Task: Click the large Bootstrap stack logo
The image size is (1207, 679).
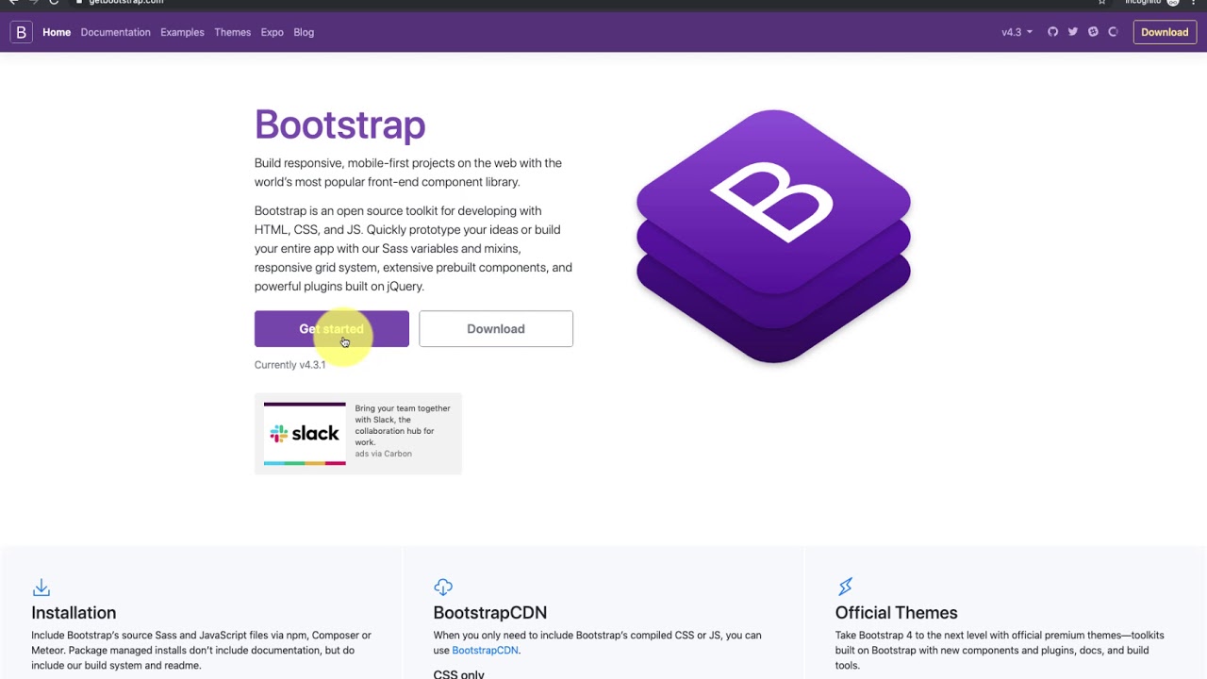Action: coord(773,236)
